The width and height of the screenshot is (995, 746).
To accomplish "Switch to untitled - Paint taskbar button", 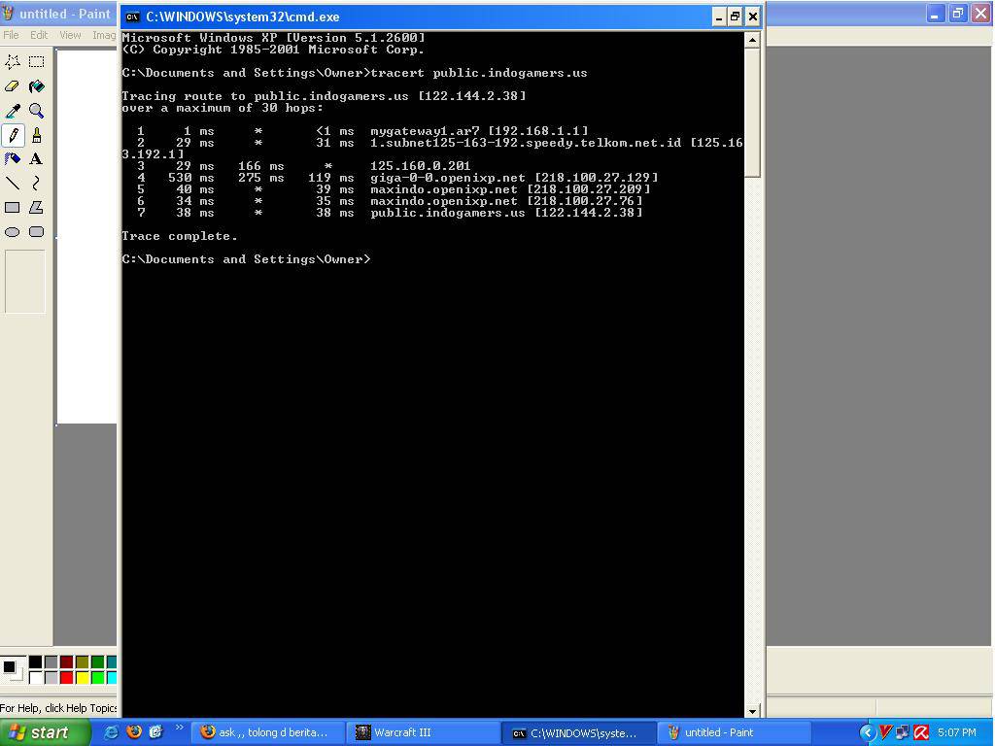I will click(x=735, y=732).
